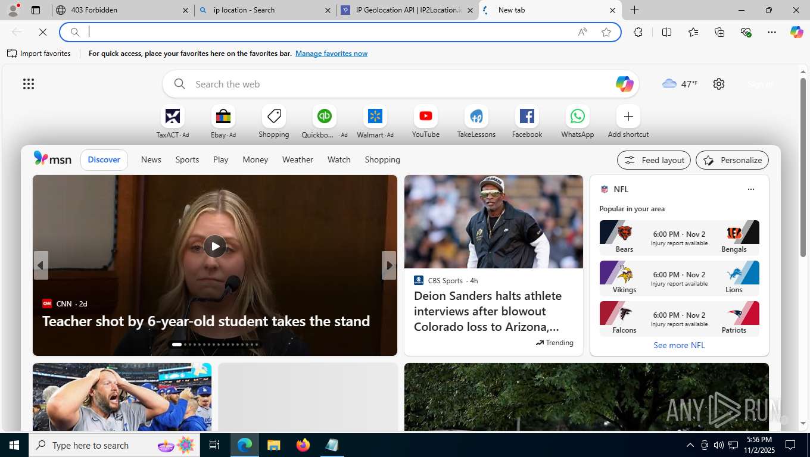Close the 403 Forbidden tab
Viewport: 810px width, 457px height.
(x=185, y=10)
